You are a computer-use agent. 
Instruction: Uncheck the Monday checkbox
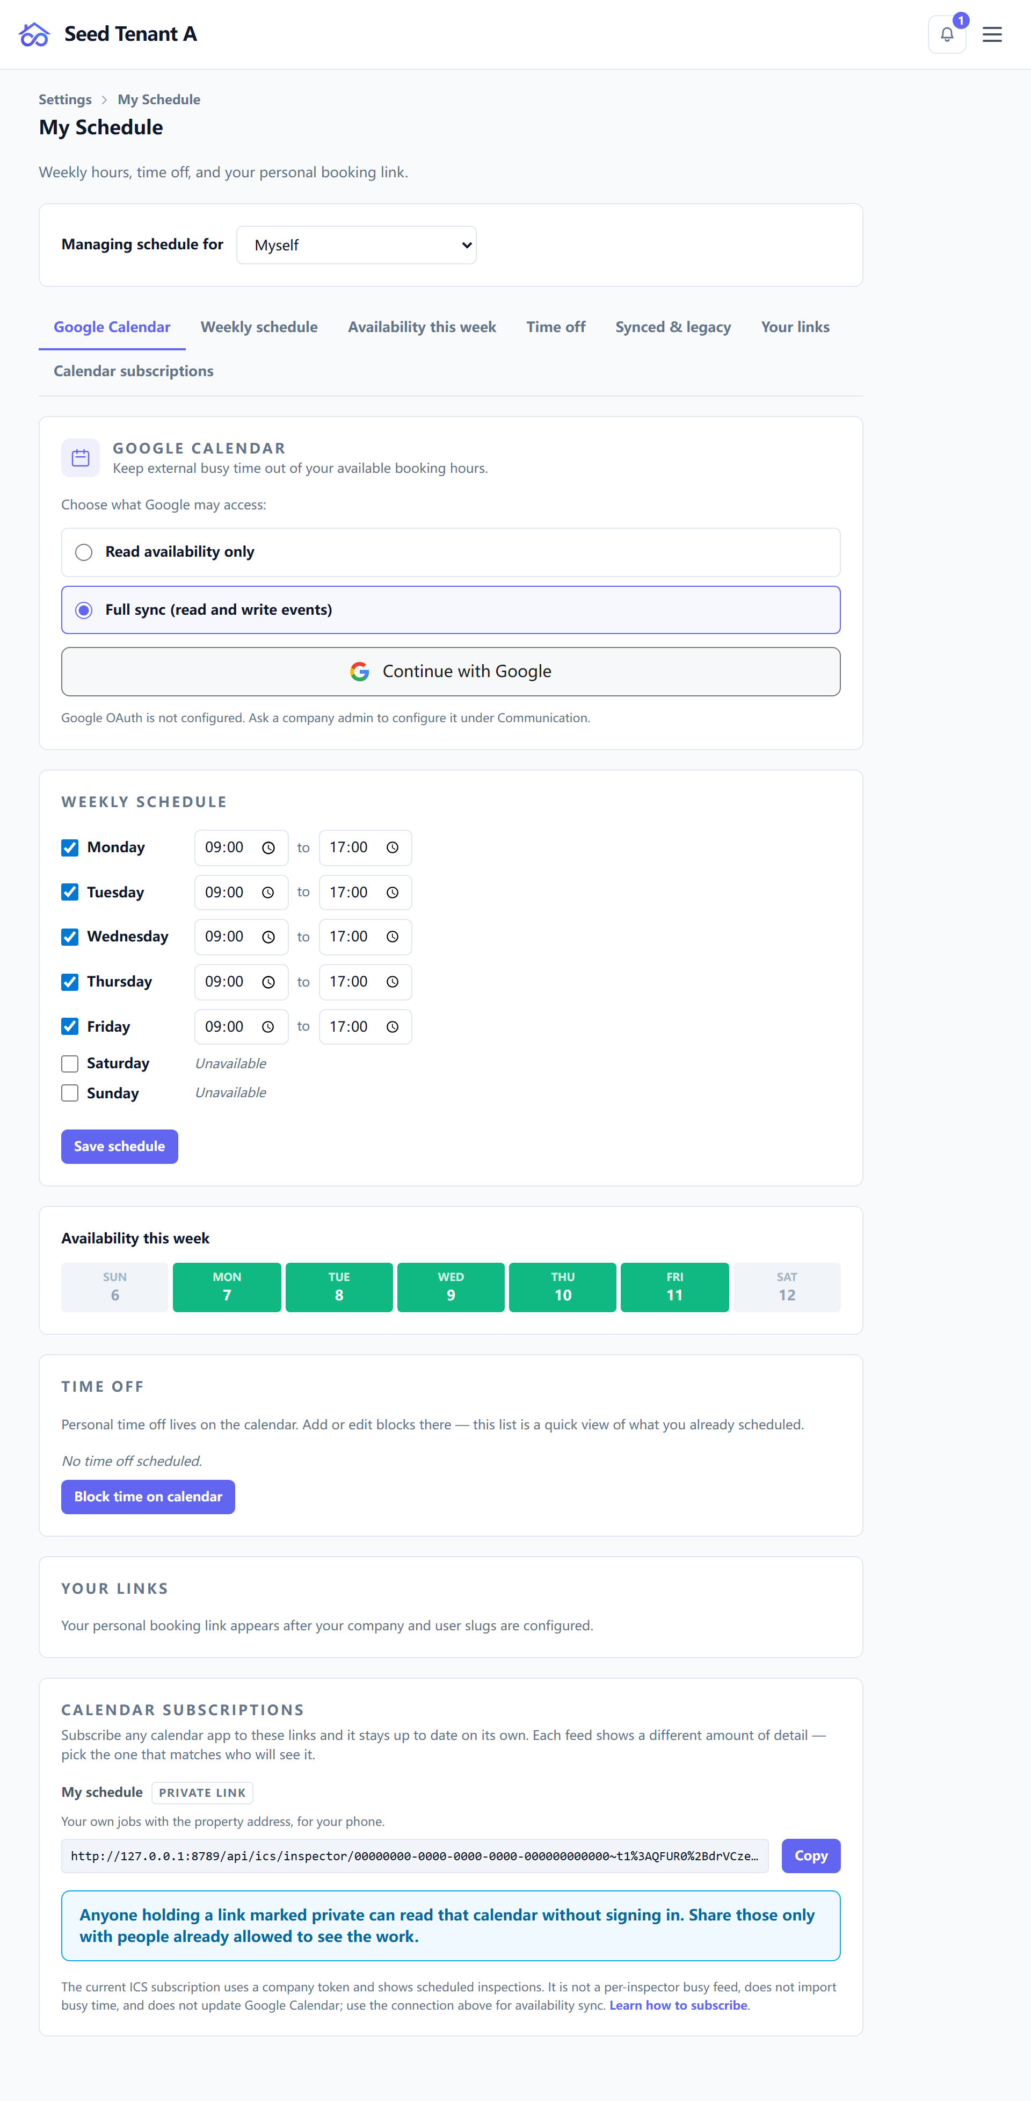pos(70,847)
